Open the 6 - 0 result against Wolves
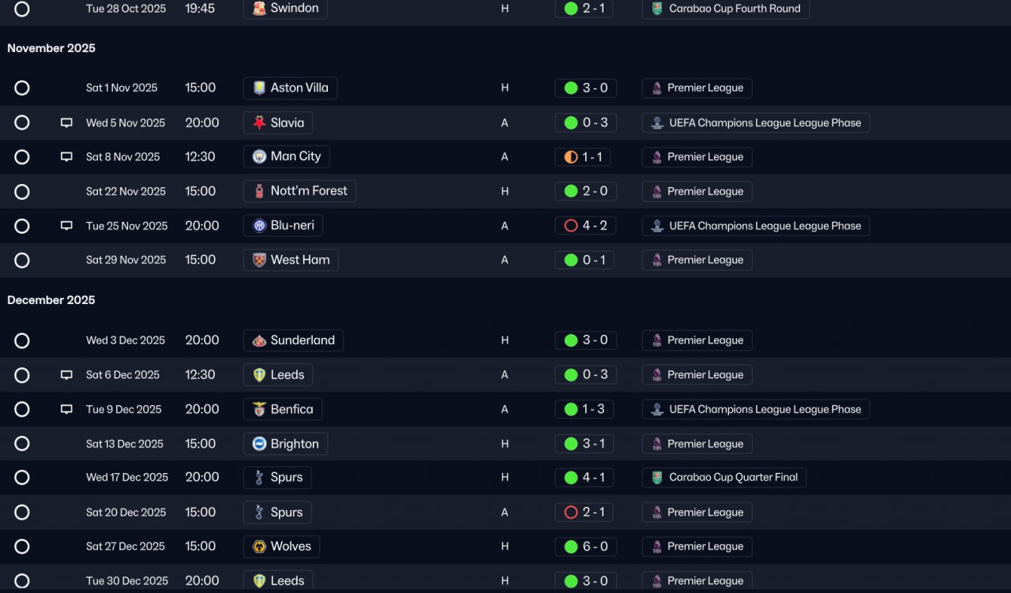1011x593 pixels. 585,546
